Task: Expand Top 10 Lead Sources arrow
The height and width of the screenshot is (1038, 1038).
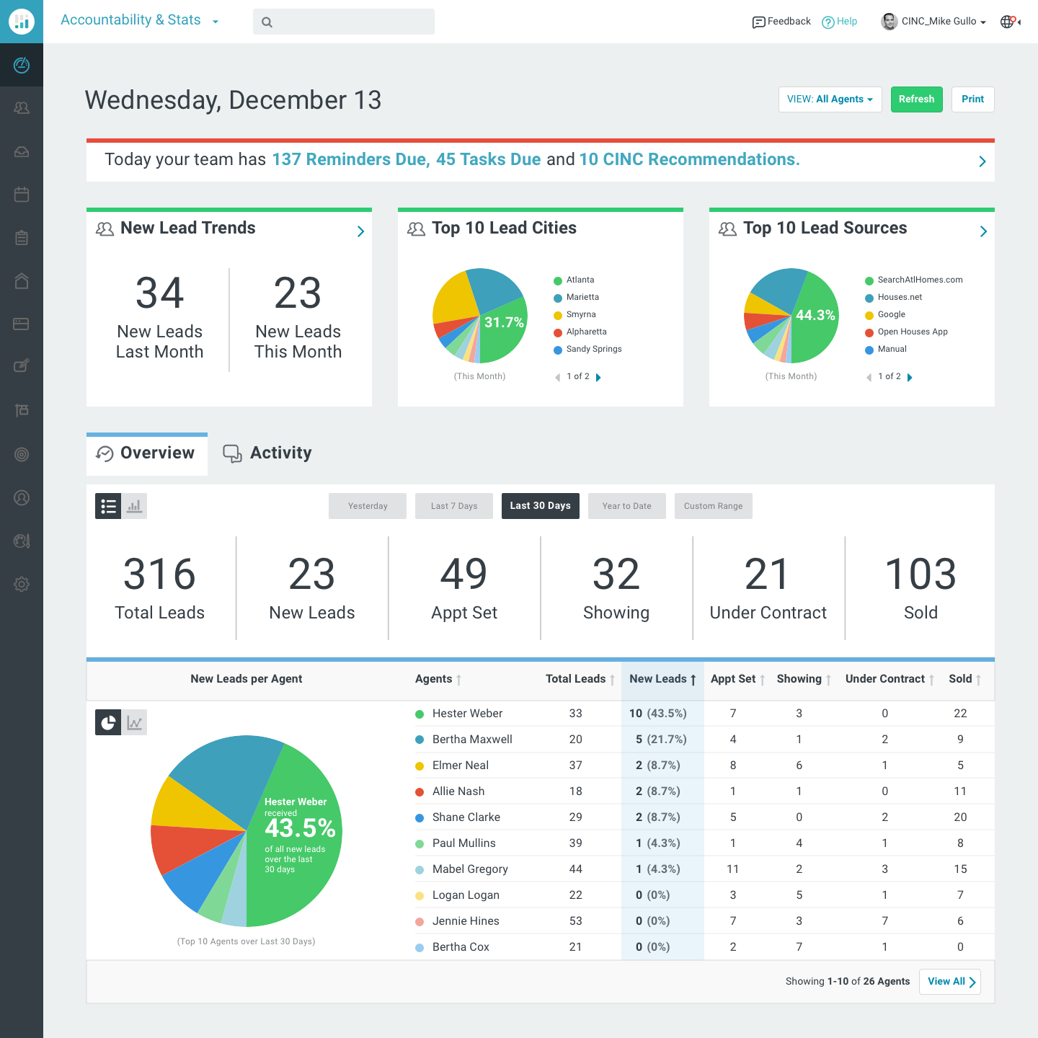Action: [x=983, y=231]
